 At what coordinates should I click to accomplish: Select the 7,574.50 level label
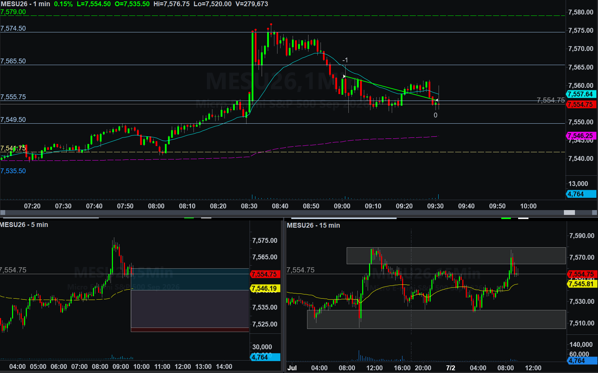tap(13, 28)
